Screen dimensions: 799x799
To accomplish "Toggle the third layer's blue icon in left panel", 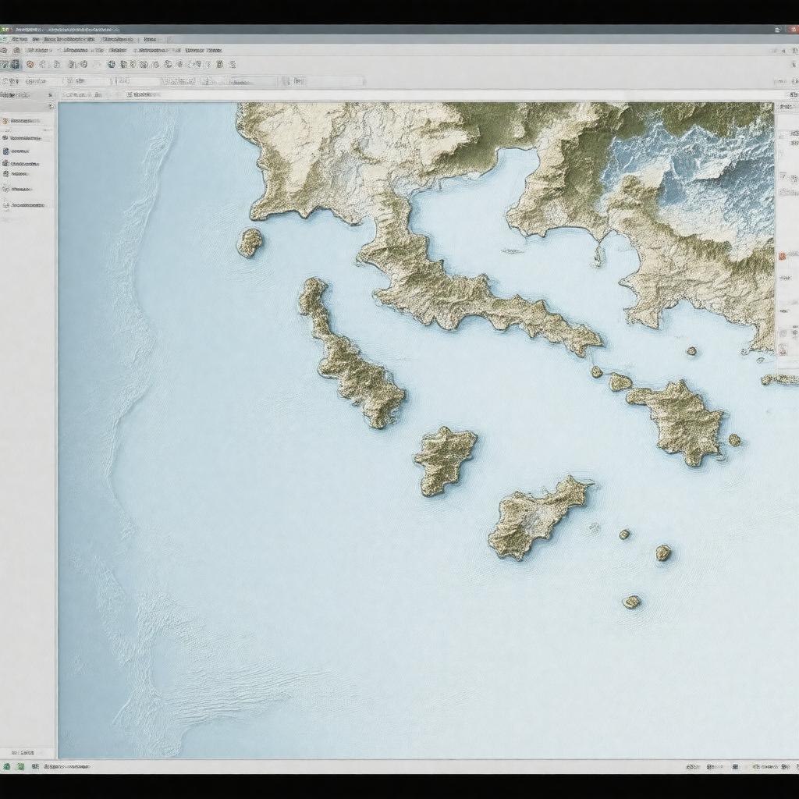I will pos(5,151).
